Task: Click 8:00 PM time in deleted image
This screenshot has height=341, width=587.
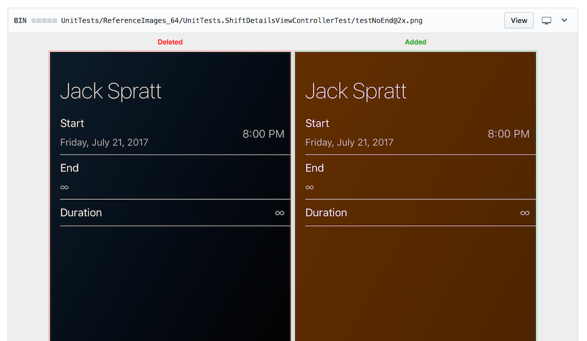Action: 263,134
